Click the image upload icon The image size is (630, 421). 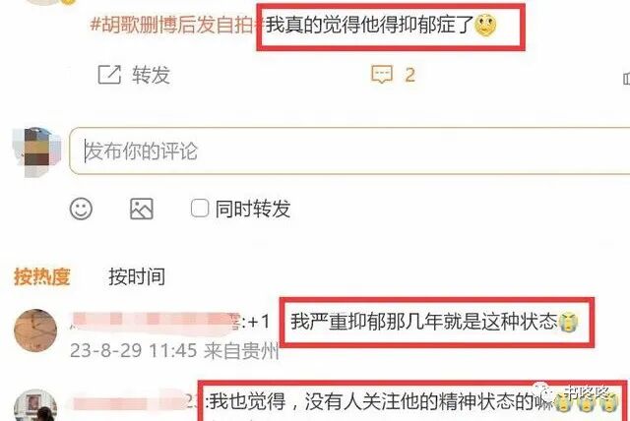pyautogui.click(x=142, y=209)
